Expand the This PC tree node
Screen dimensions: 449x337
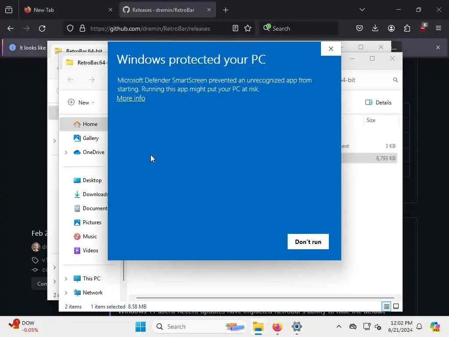click(66, 279)
